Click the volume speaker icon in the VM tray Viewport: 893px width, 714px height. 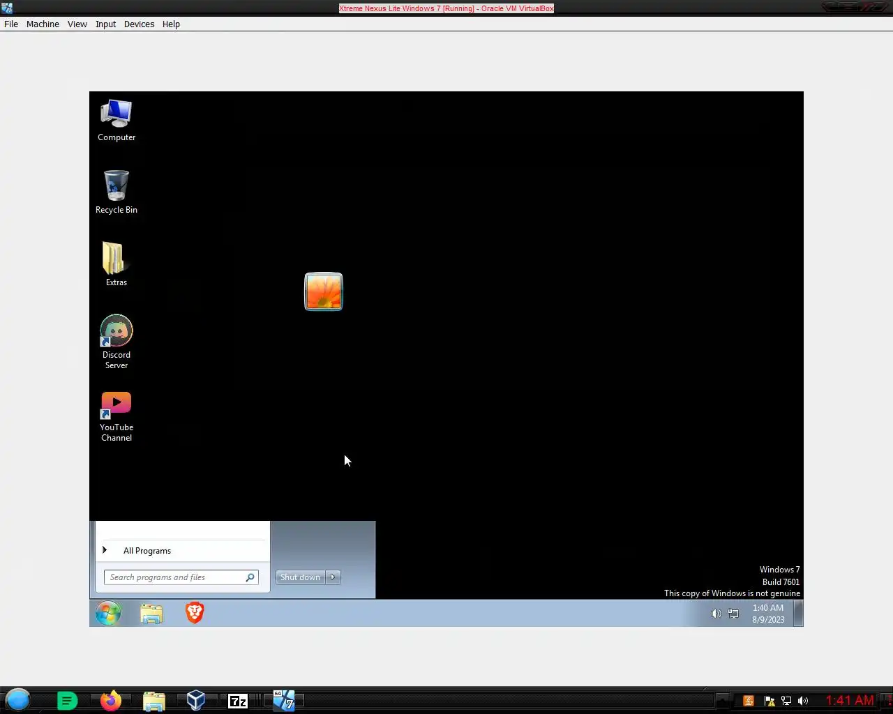coord(716,614)
